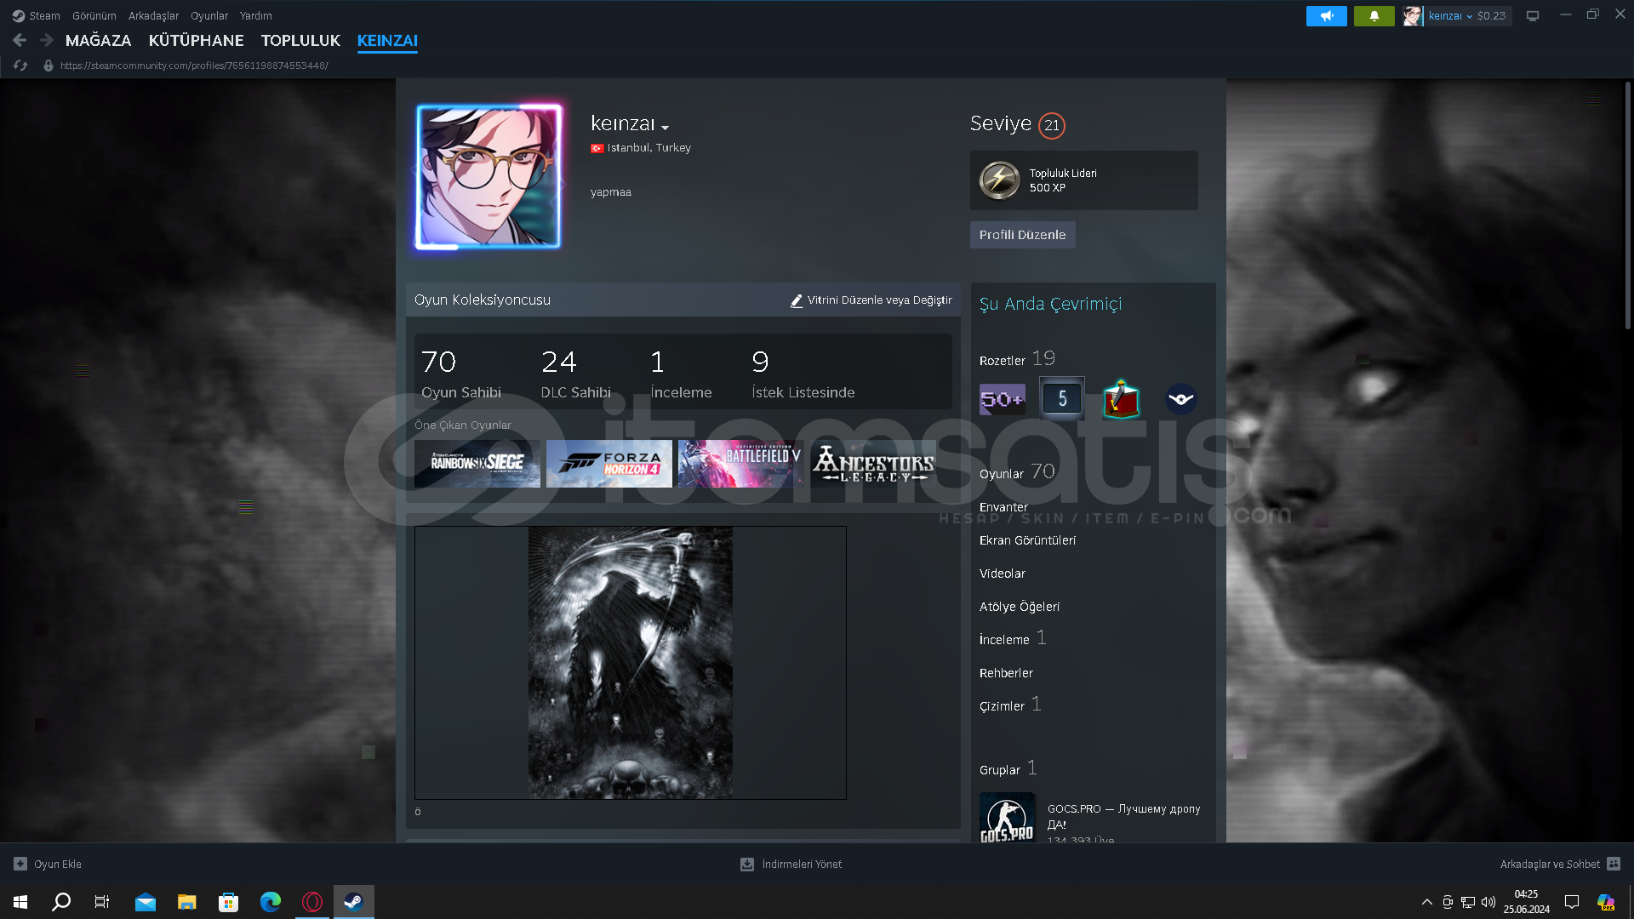This screenshot has height=919, width=1634.
Task: Click the Oyun Ekle plus icon
Action: [x=20, y=864]
